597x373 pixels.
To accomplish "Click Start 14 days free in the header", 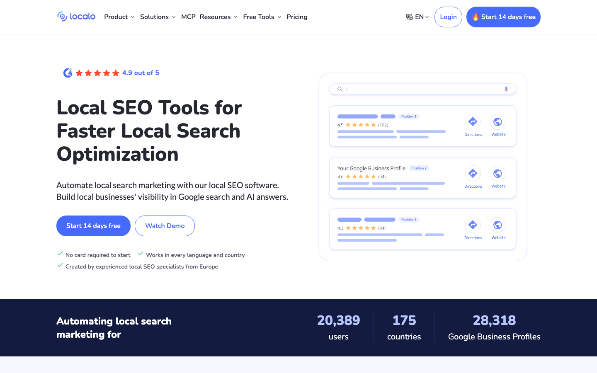I will (503, 17).
